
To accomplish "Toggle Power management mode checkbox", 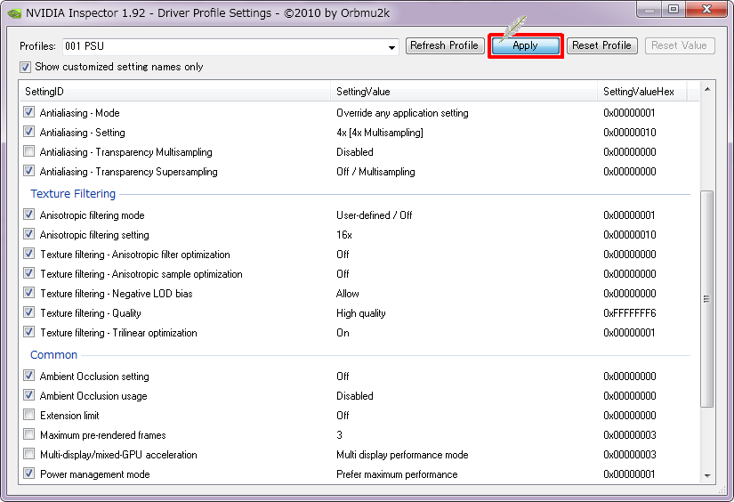I will coord(29,474).
